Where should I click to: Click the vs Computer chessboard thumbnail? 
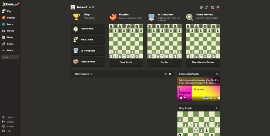tap(164, 41)
